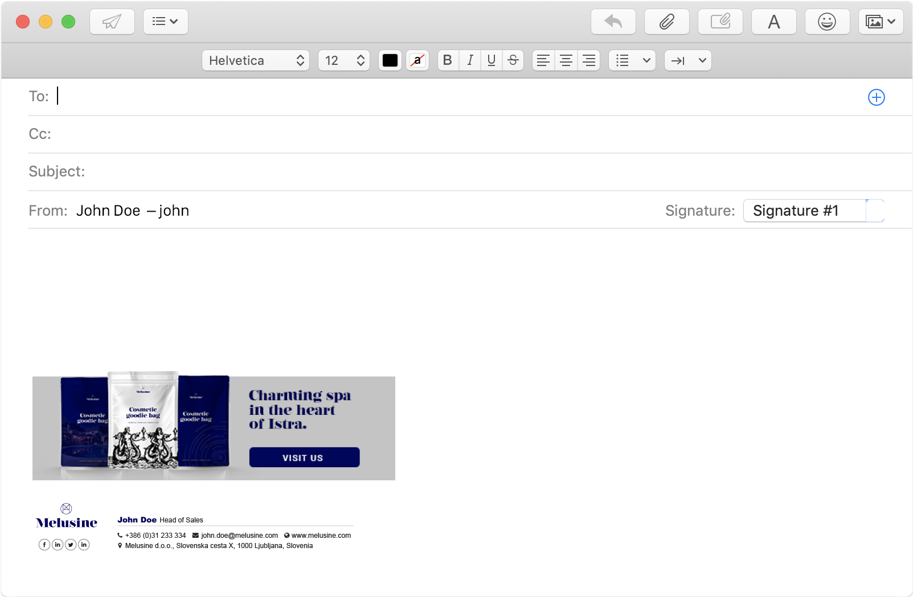The width and height of the screenshot is (913, 597).
Task: Open the bullet list style dropdown
Action: [x=632, y=60]
